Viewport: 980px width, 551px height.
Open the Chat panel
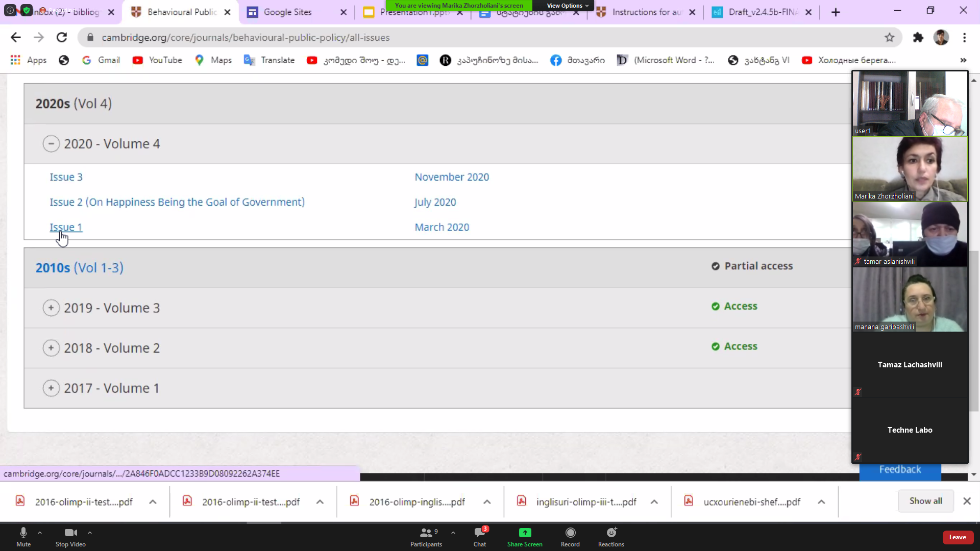pos(479,533)
